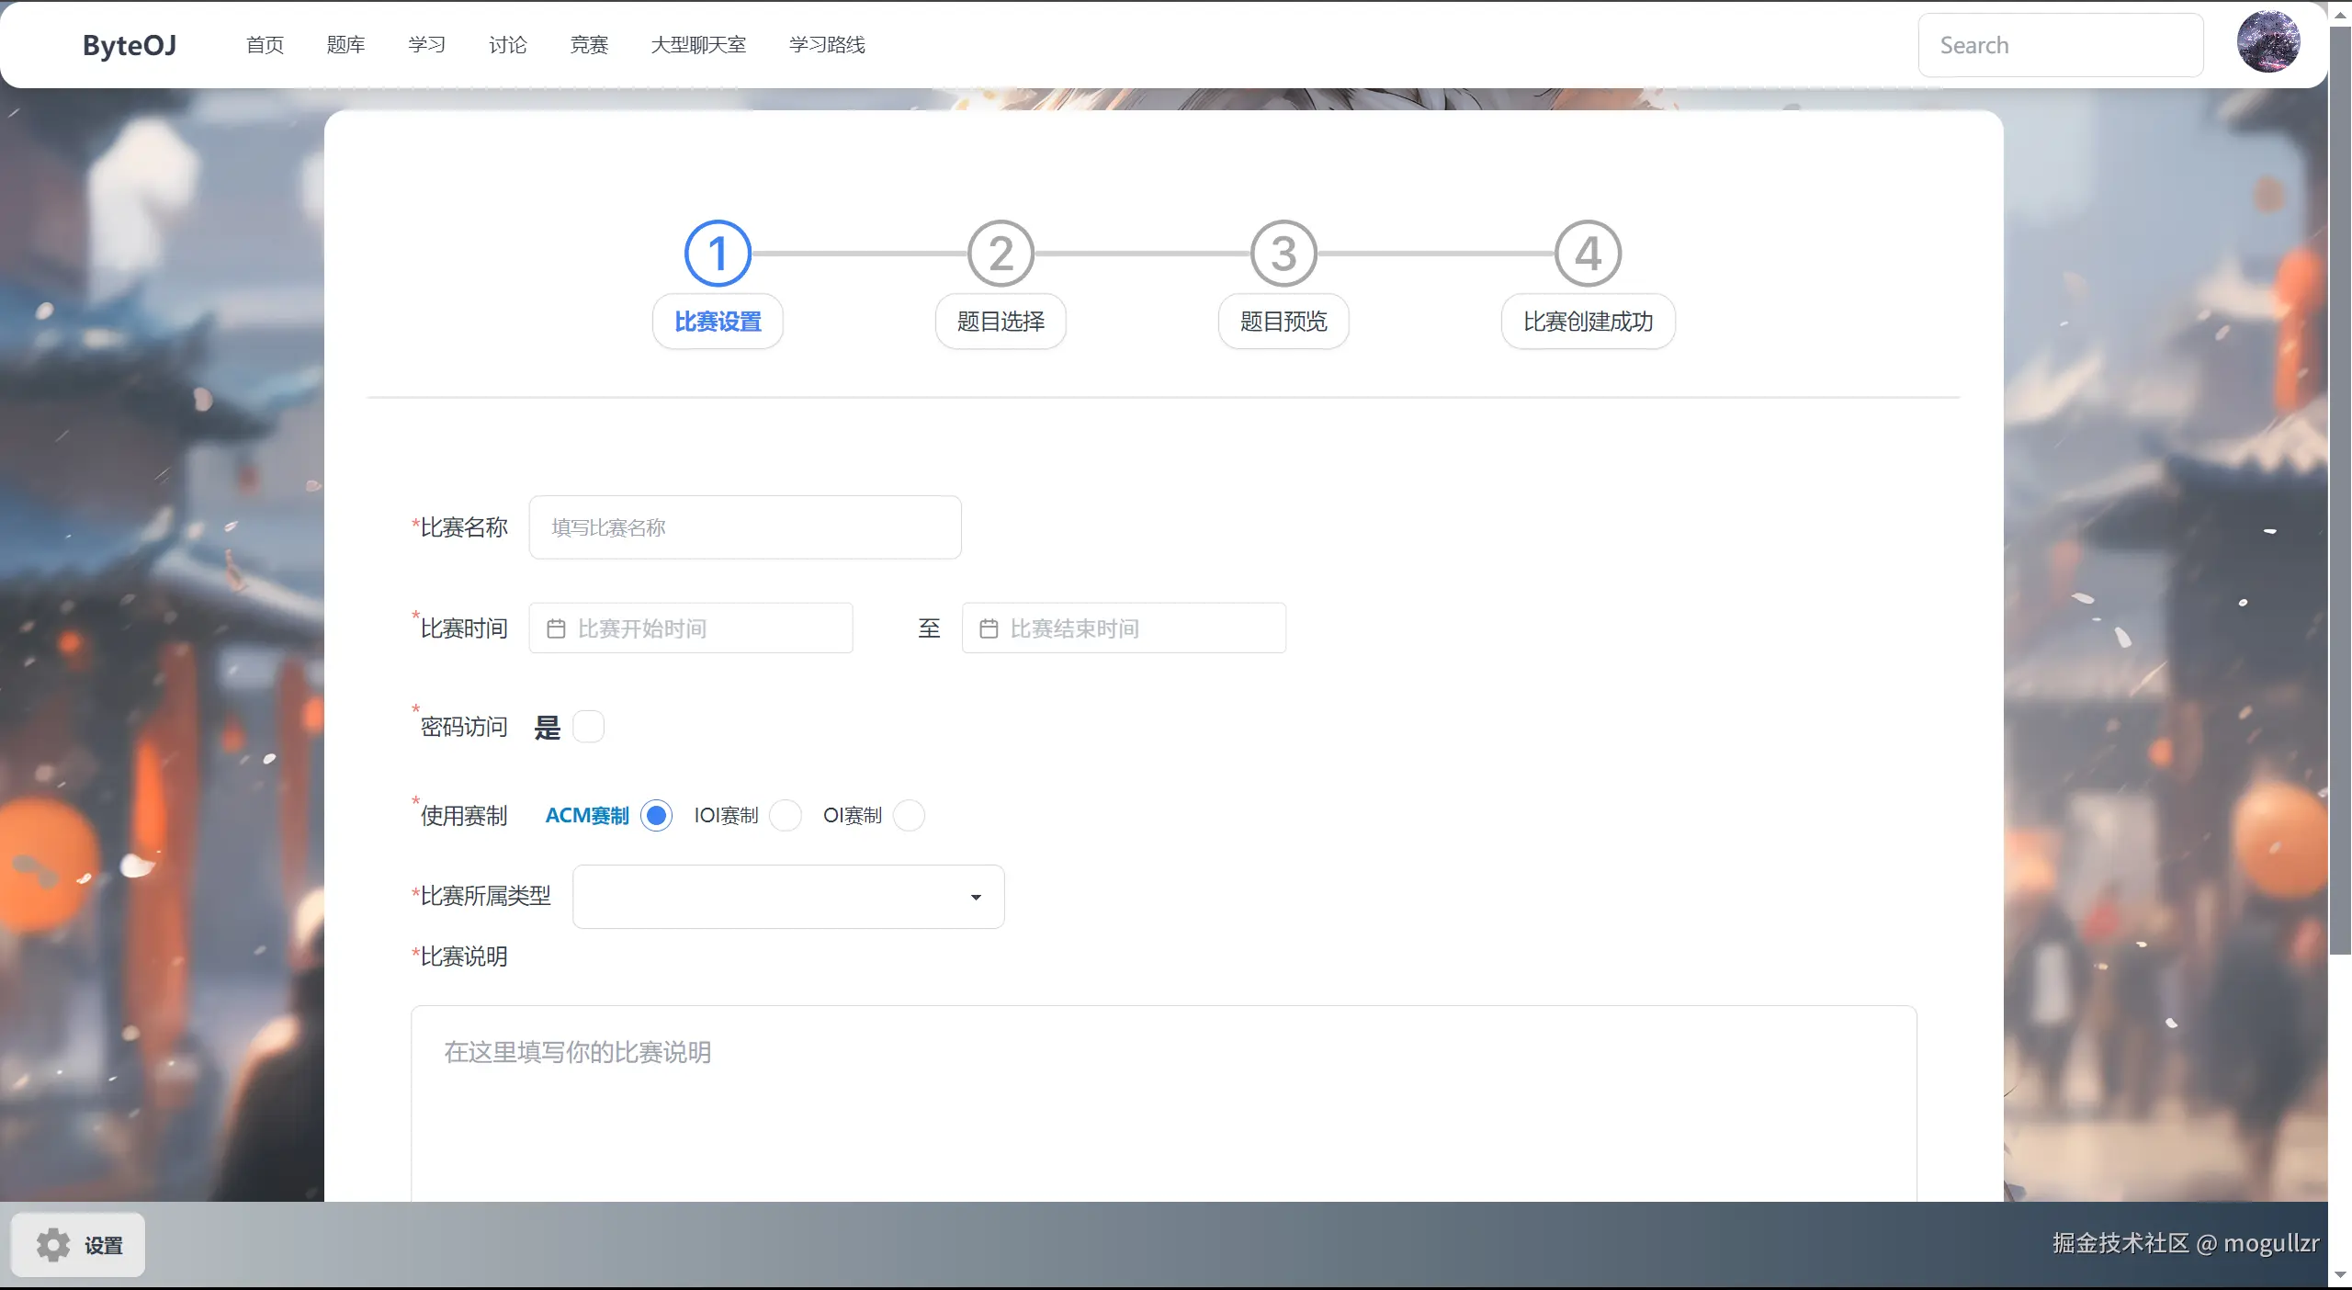The image size is (2352, 1290).
Task: Click the step 1 circle icon
Action: 718,254
